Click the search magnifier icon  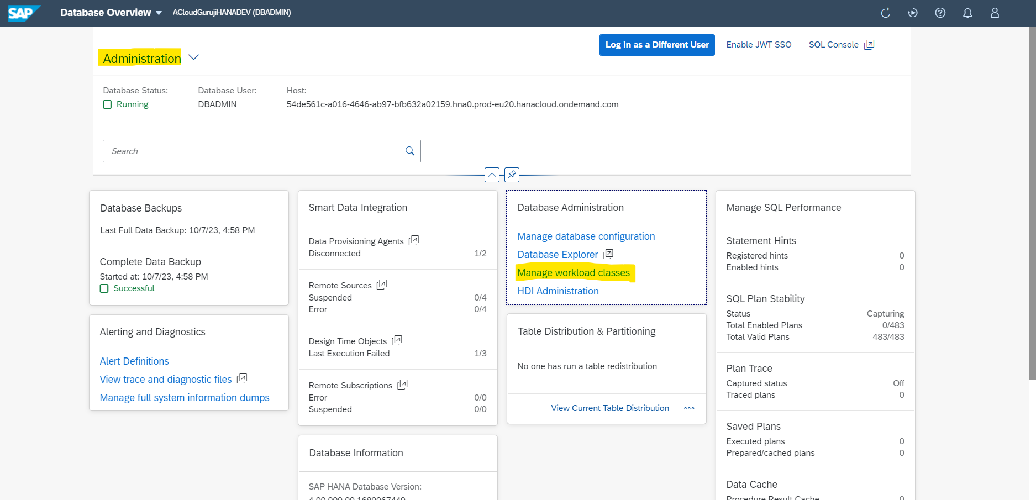[x=410, y=151]
